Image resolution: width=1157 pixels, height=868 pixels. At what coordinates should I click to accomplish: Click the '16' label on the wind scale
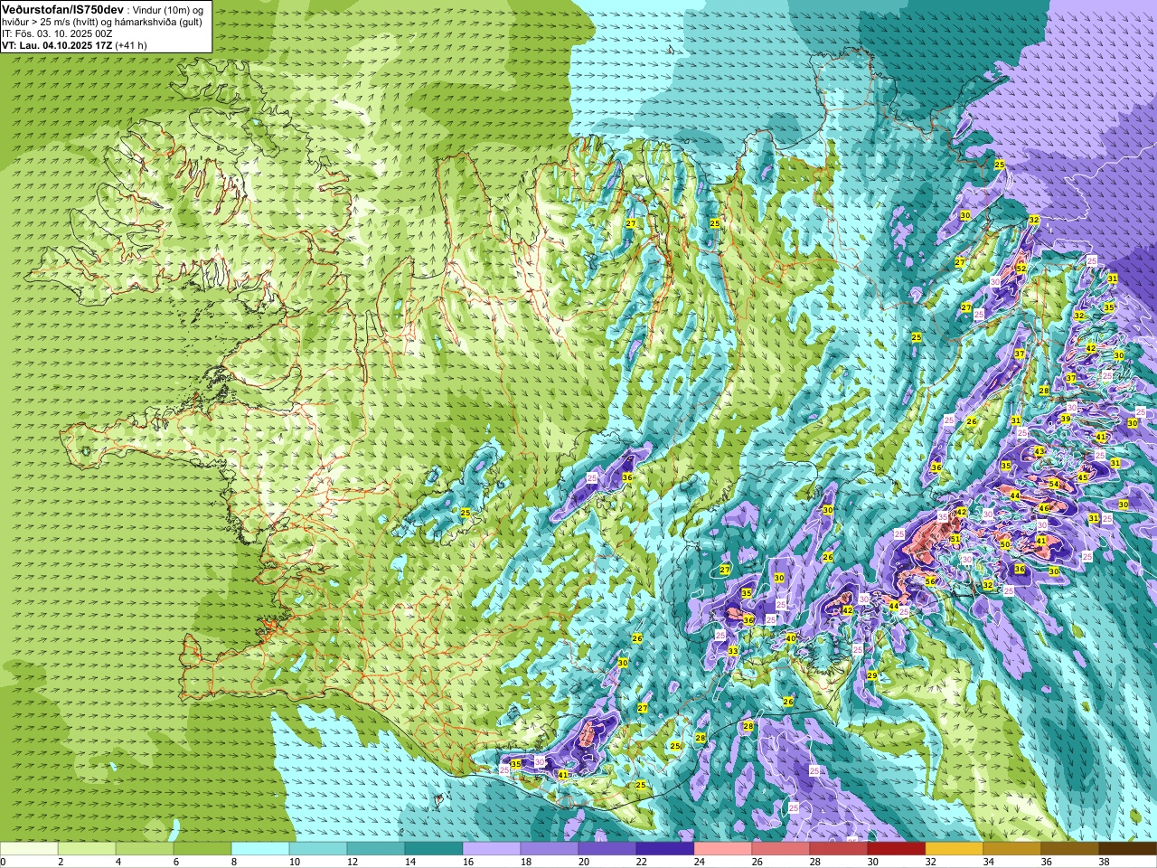468,862
